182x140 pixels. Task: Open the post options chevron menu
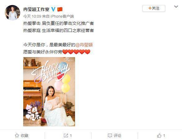tap(176, 7)
